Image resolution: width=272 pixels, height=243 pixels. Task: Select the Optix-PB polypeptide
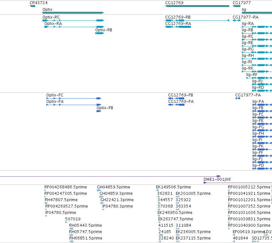tap(99, 111)
